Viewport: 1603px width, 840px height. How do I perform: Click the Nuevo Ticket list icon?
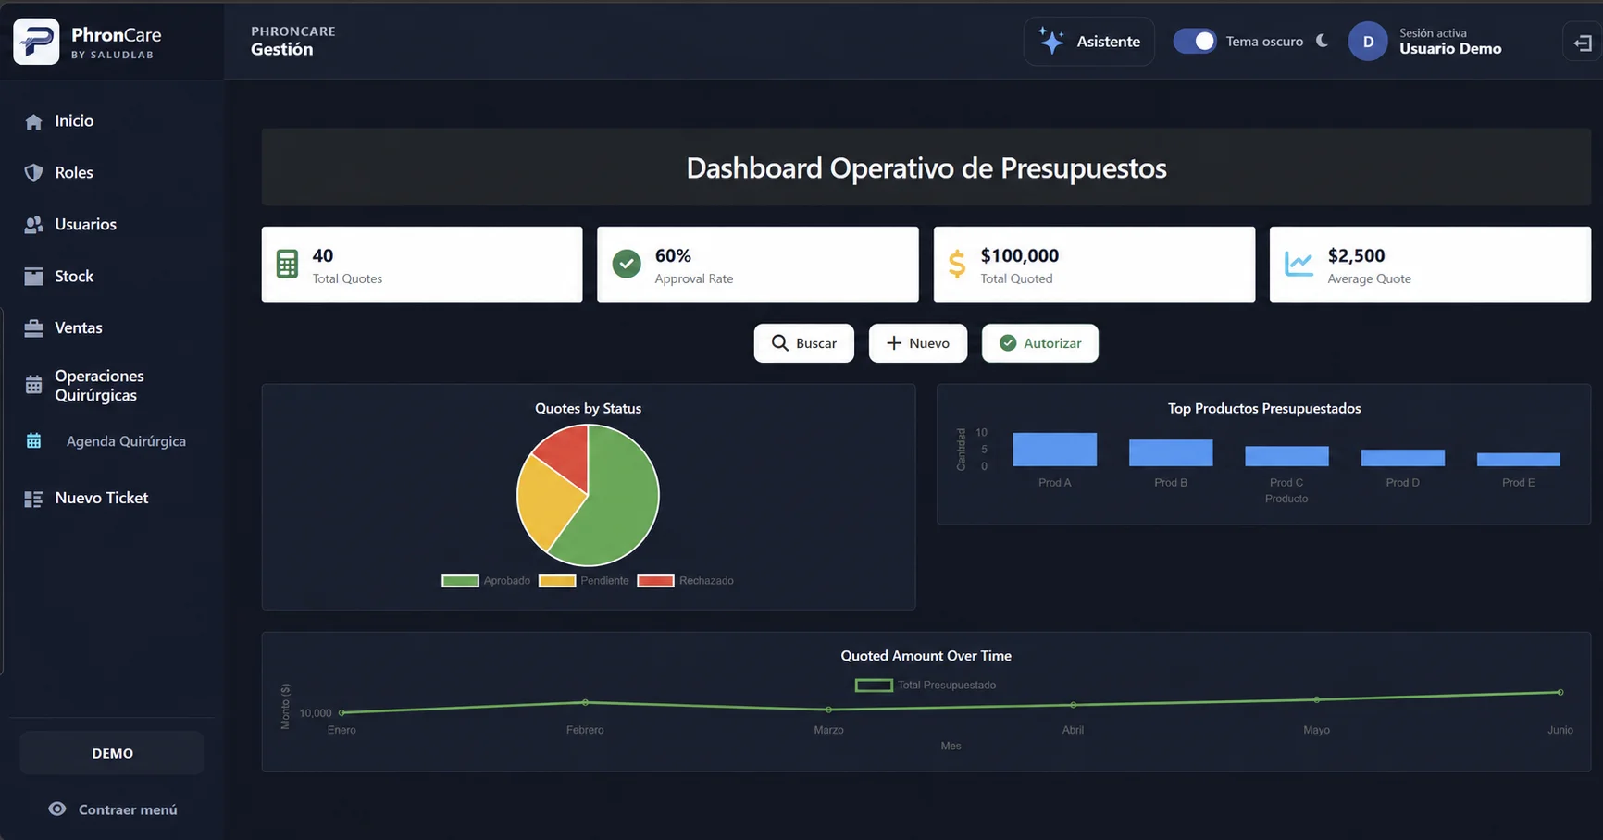33,499
